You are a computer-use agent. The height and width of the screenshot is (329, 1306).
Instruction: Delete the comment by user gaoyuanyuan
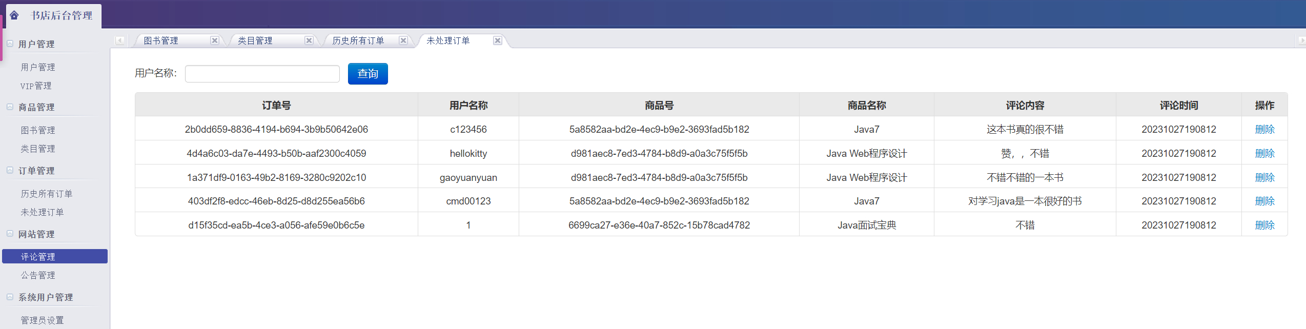pyautogui.click(x=1264, y=177)
